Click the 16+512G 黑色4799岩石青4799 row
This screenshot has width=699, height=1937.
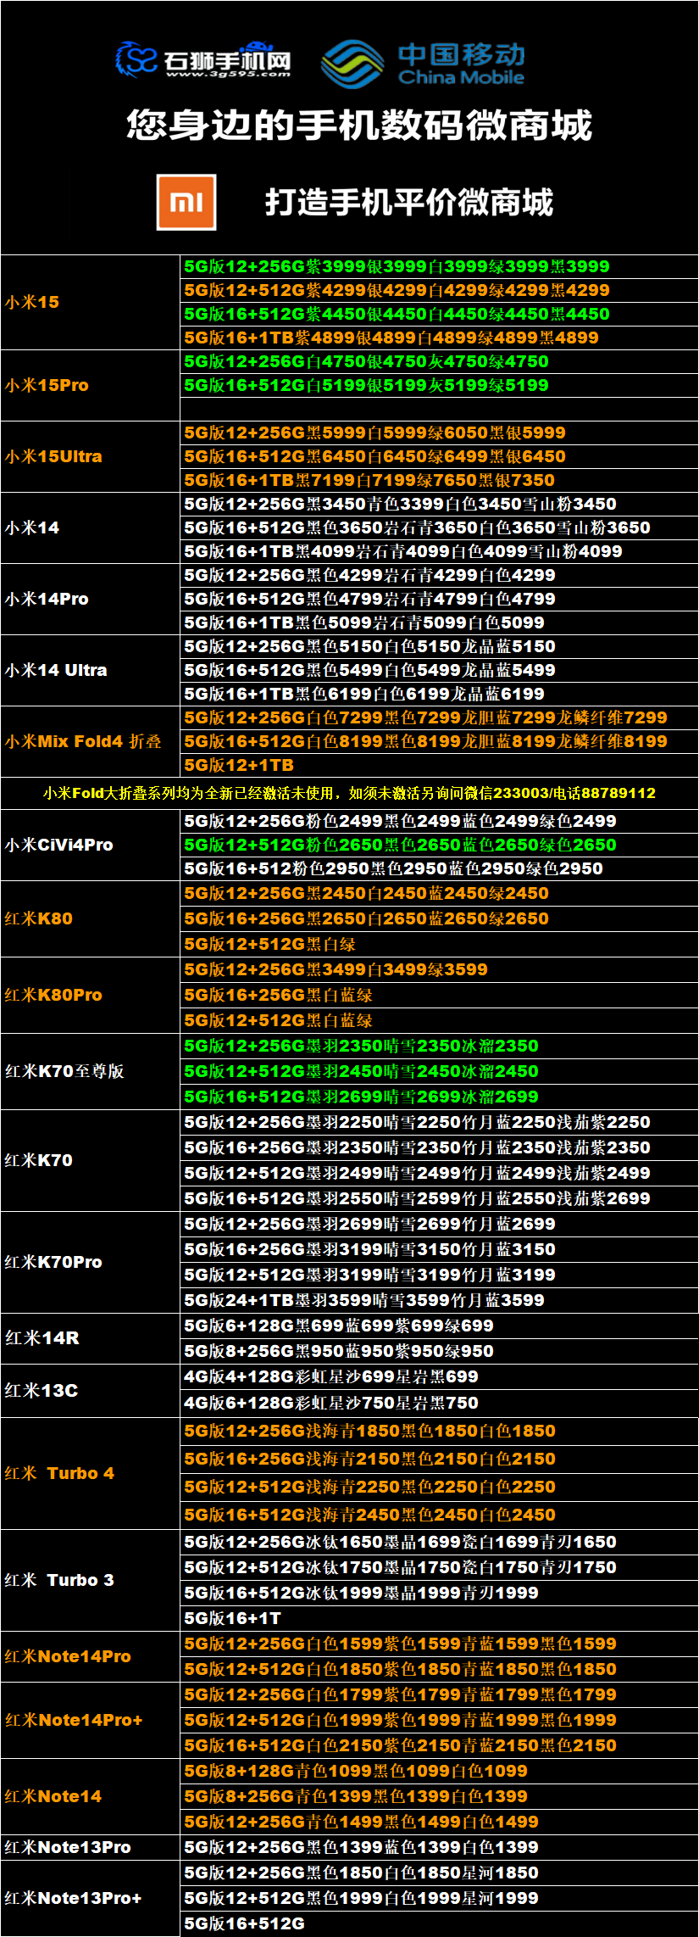(440, 599)
